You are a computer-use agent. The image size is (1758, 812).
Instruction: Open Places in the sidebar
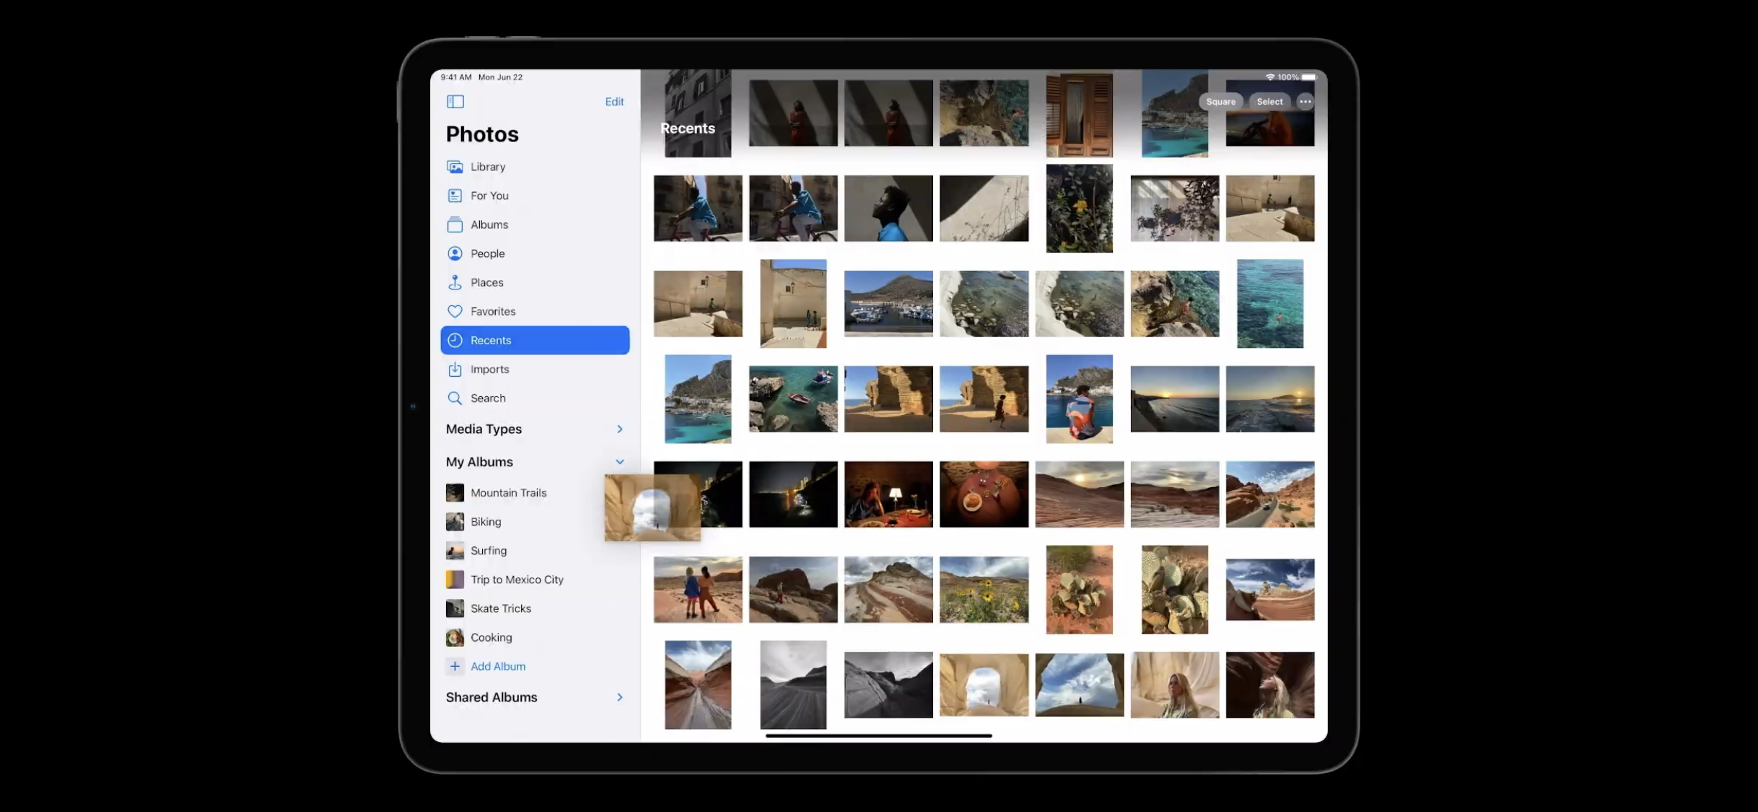(x=486, y=282)
